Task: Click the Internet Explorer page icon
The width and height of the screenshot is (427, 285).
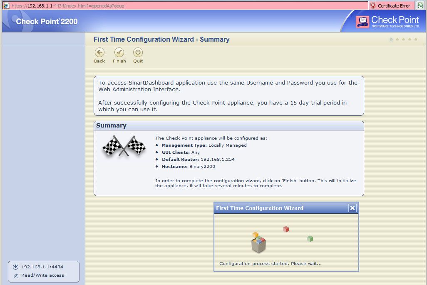Action: (x=6, y=6)
